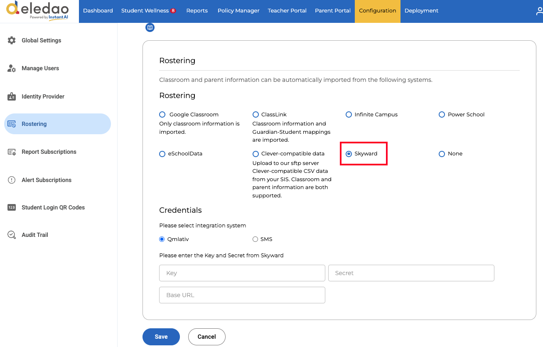Open the Configuration tab
This screenshot has height=347, width=543.
pos(378,11)
